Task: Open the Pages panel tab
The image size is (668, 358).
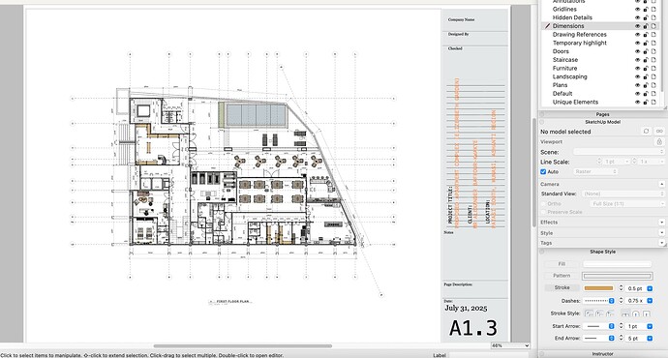Action: coord(602,114)
